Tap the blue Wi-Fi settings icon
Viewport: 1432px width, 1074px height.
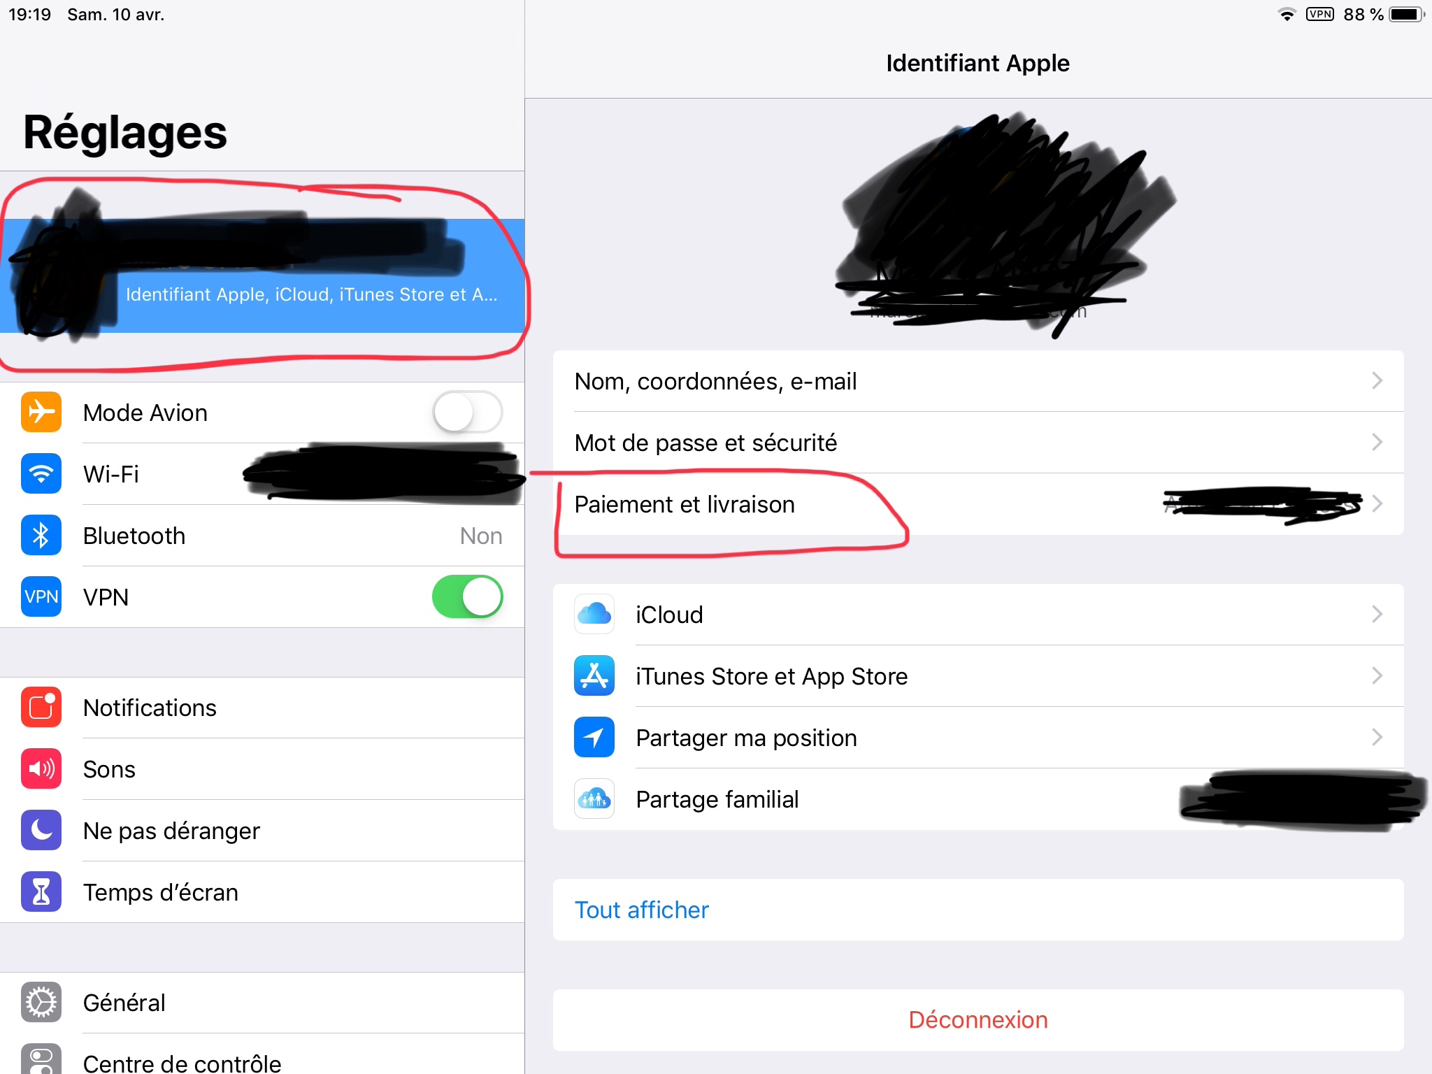[41, 474]
